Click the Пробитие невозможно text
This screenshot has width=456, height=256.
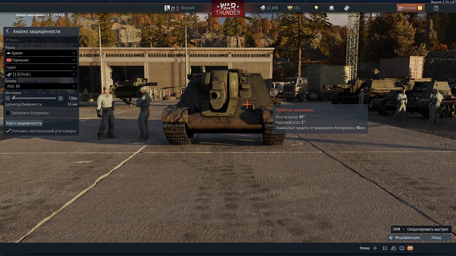[x=295, y=110]
